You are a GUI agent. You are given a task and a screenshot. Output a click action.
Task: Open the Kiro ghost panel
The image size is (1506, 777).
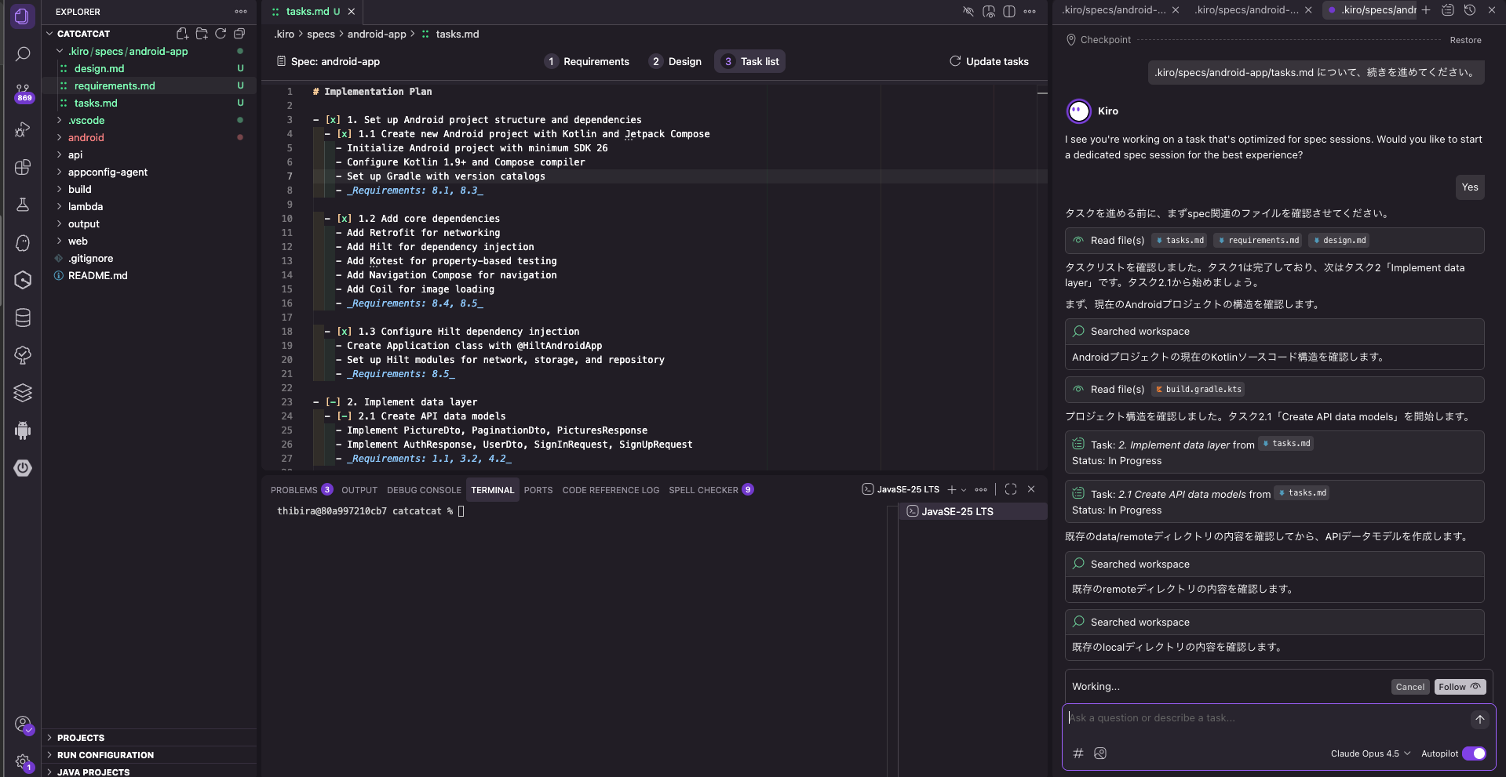(23, 242)
